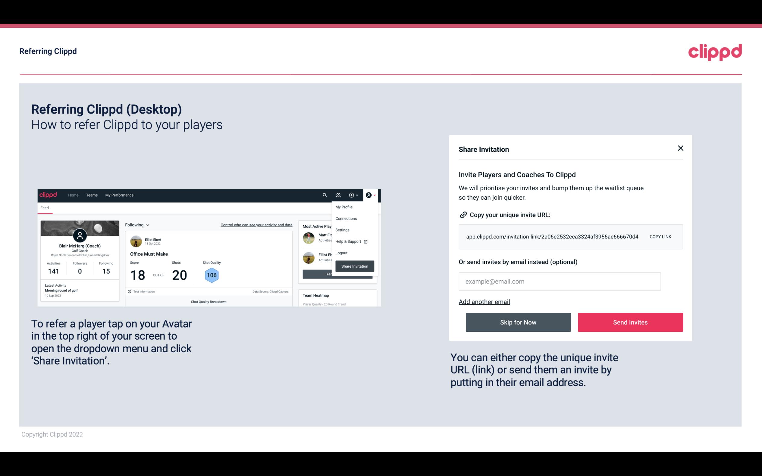The image size is (762, 476).
Task: Click the close X icon on Share Invitation
Action: 680,148
